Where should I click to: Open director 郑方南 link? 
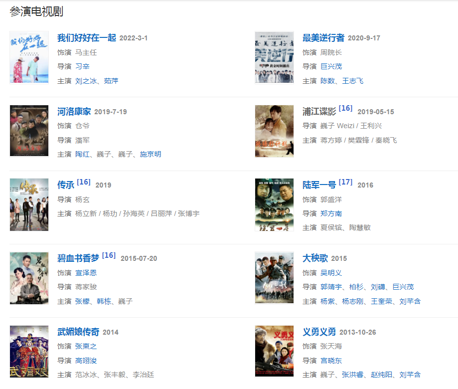(331, 213)
